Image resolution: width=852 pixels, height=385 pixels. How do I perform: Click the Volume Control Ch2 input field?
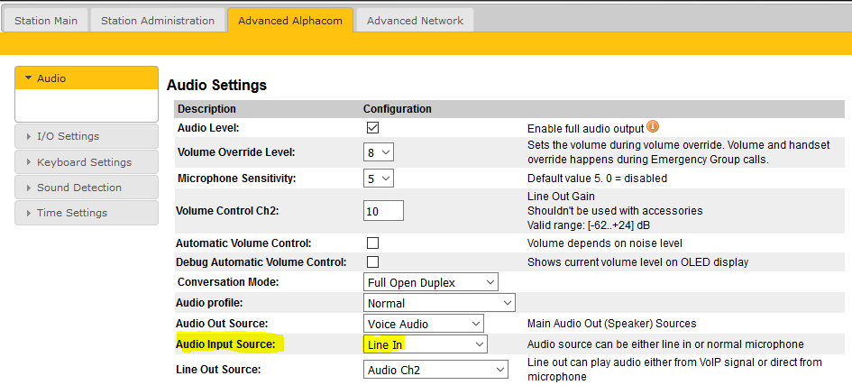[x=383, y=211]
